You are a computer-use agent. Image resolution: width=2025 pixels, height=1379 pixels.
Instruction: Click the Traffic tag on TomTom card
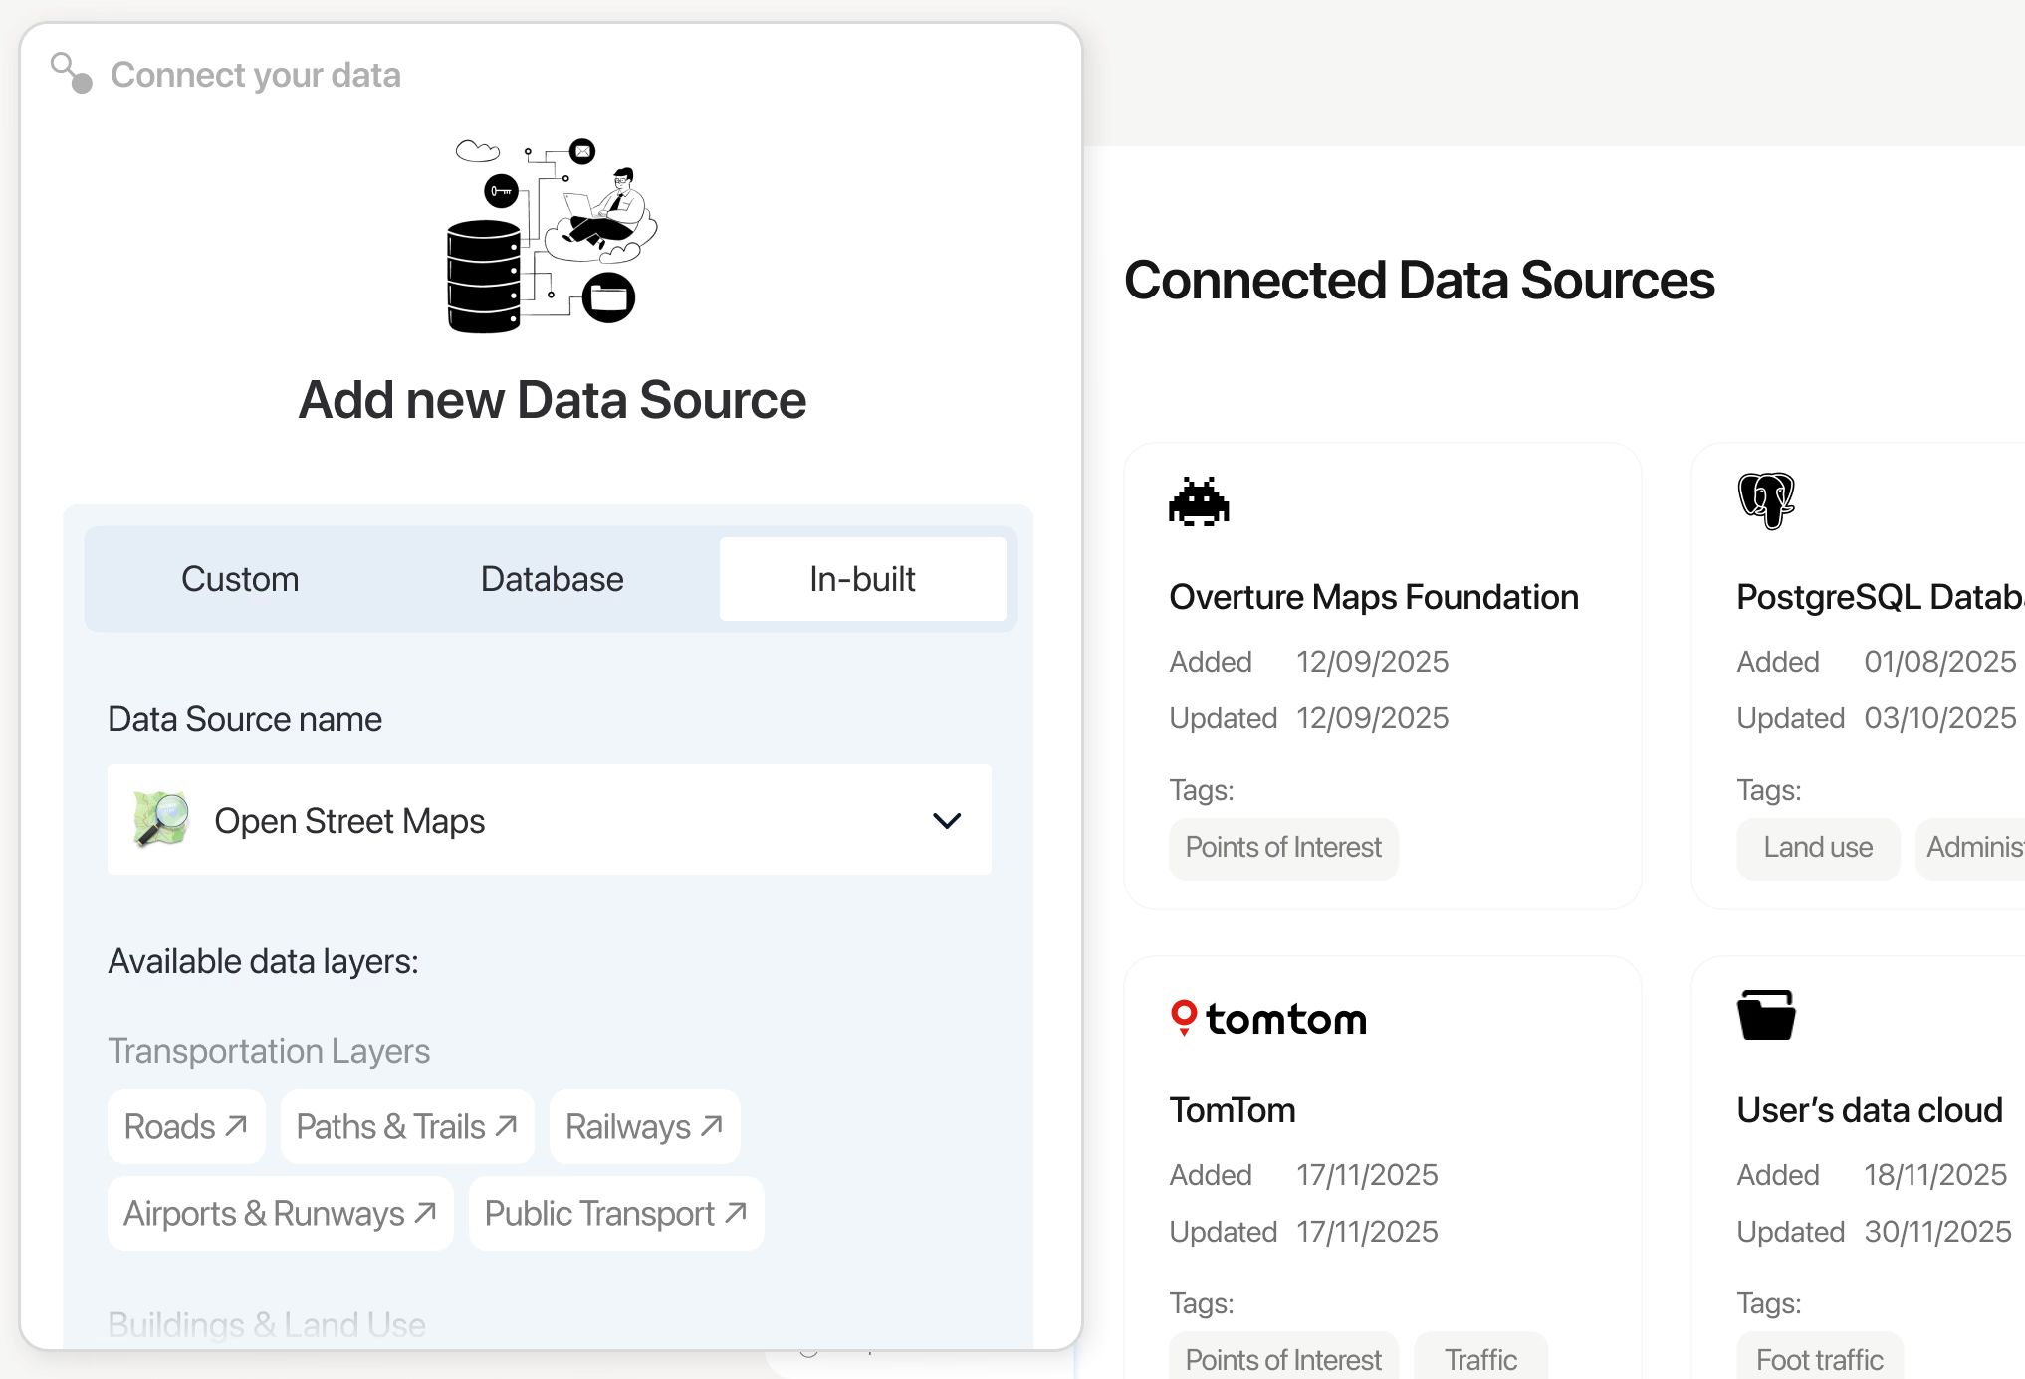pos(1479,1359)
